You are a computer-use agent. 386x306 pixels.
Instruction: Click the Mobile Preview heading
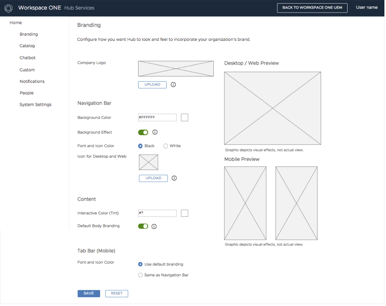[x=243, y=160]
